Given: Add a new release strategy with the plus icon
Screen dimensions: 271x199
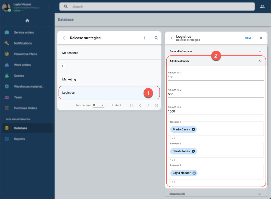Looking at the screenshot, I should [x=144, y=38].
